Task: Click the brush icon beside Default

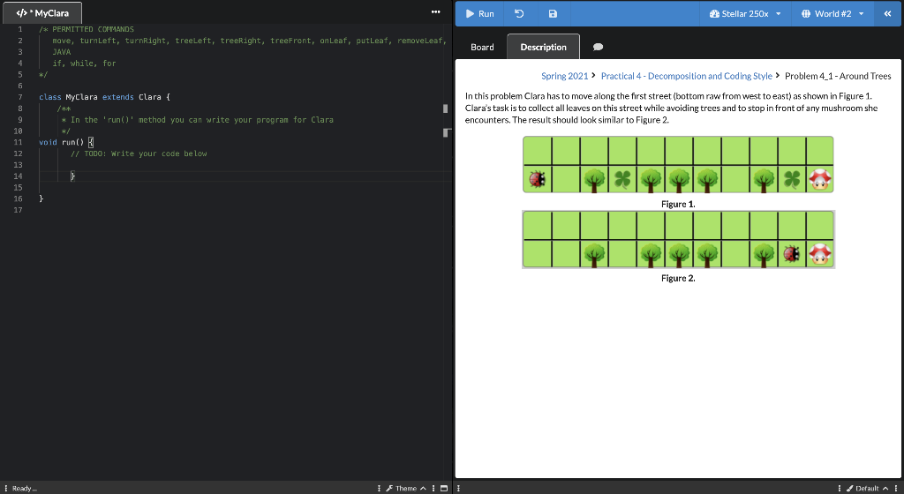Action: 849,488
